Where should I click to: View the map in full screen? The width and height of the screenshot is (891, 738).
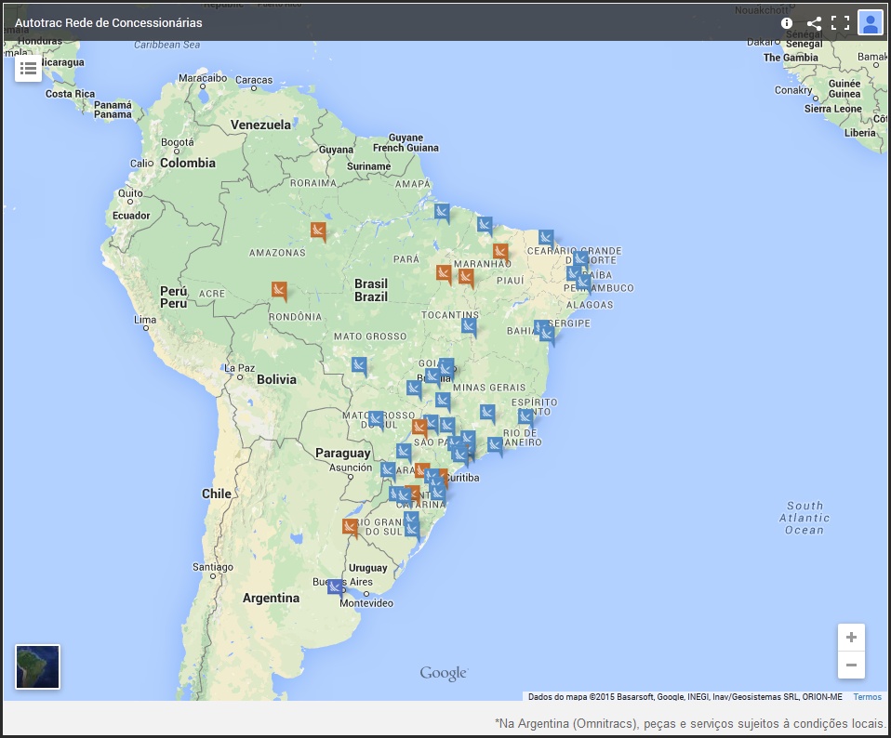[840, 22]
